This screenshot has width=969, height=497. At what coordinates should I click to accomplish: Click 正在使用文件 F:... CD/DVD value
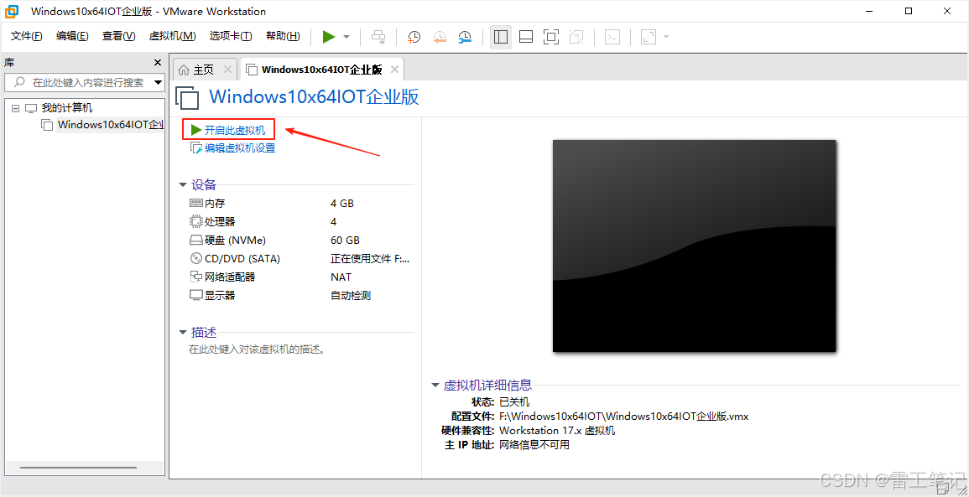(x=369, y=259)
